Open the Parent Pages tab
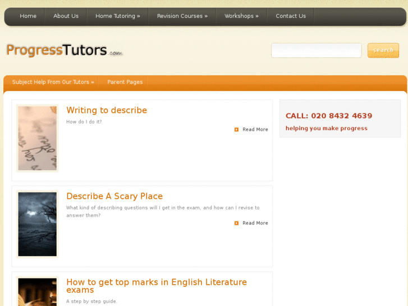This screenshot has width=408, height=306. coord(125,82)
